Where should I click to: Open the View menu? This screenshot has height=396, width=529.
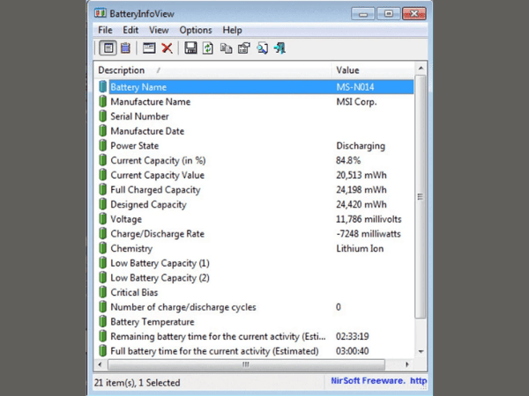point(159,30)
